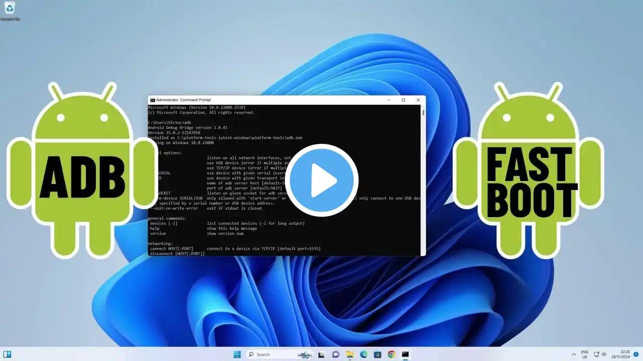
Task: Open the notification badge beside the clock
Action: pos(636,354)
